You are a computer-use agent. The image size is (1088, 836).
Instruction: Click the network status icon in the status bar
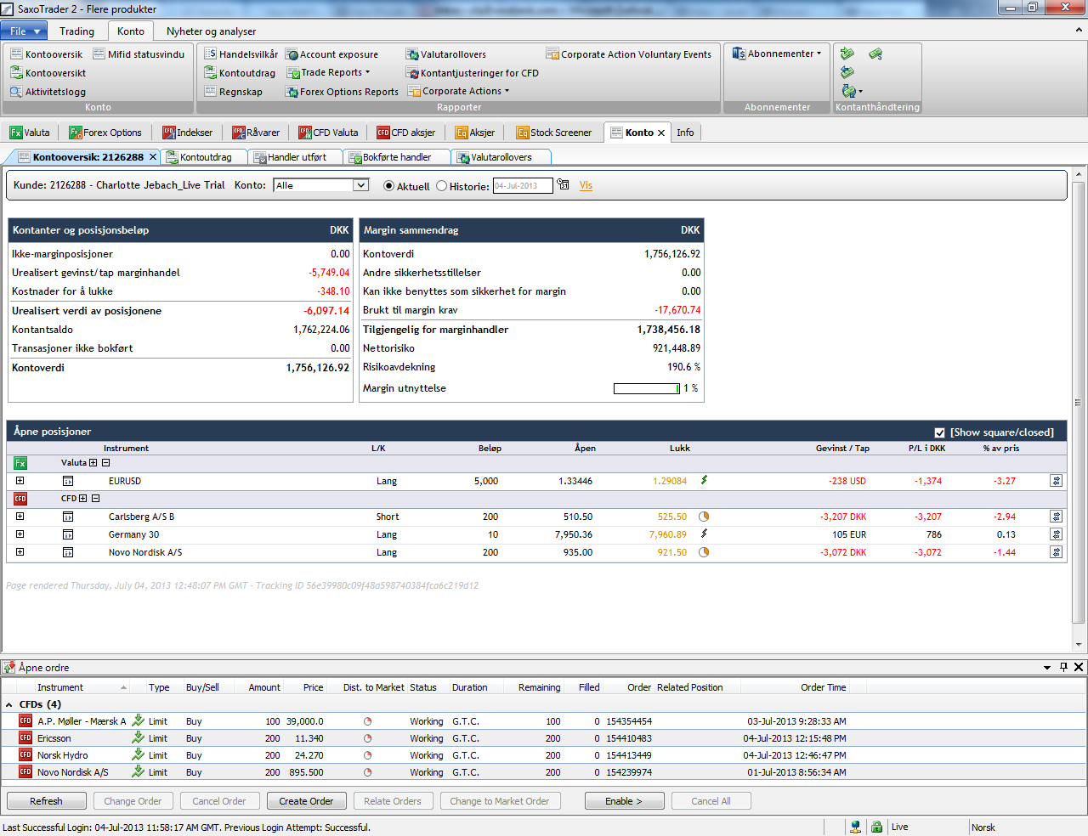(x=856, y=827)
